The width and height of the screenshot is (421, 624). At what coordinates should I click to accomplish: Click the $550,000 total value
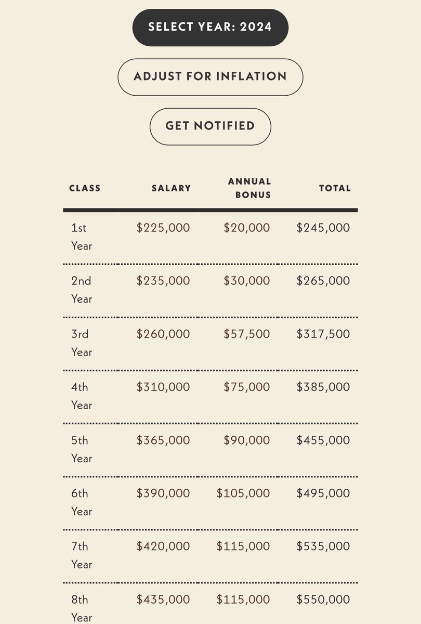323,599
